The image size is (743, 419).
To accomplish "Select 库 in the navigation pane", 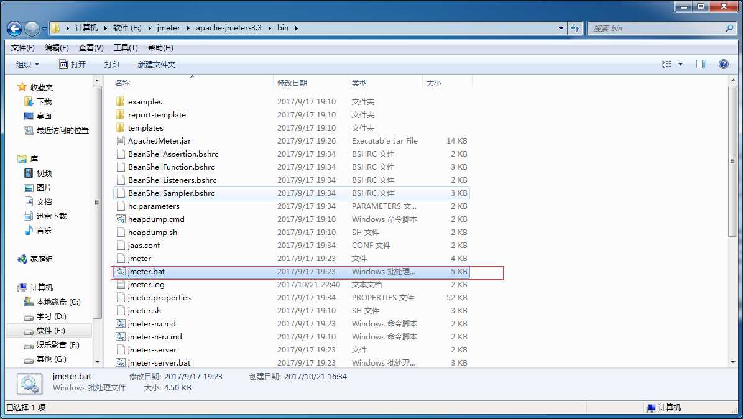I will 34,159.
